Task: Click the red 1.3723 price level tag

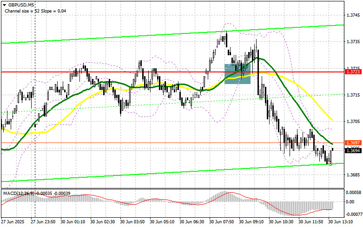Action: [x=353, y=72]
